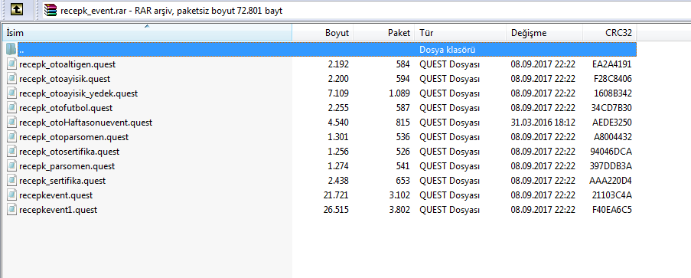
Task: Click file icon of recepk_otofutbol.quest
Action: [x=12, y=108]
